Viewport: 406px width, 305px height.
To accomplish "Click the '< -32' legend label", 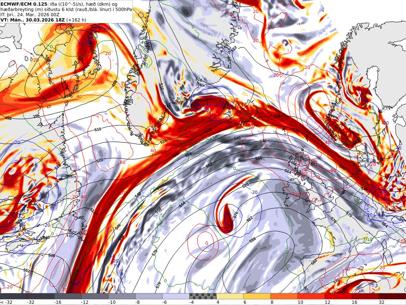I will (x=6, y=302).
